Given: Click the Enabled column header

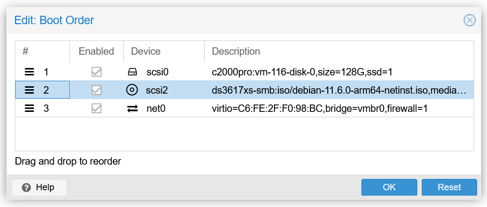Looking at the screenshot, I should [x=96, y=51].
